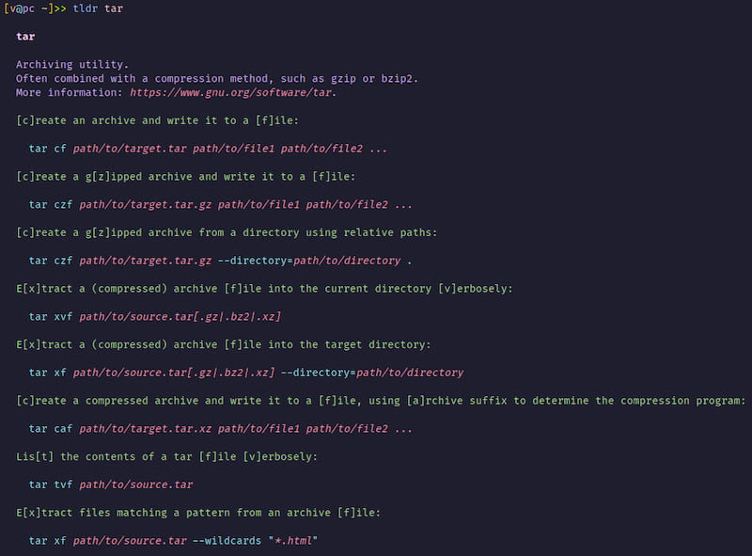Click the 'tar cf' example command
This screenshot has height=556, width=752.
[208, 149]
